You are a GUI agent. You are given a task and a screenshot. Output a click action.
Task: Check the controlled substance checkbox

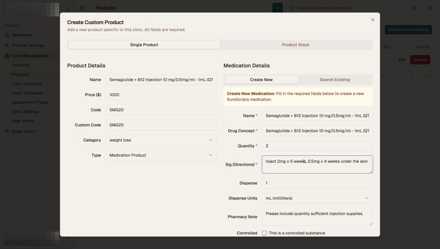click(x=264, y=233)
